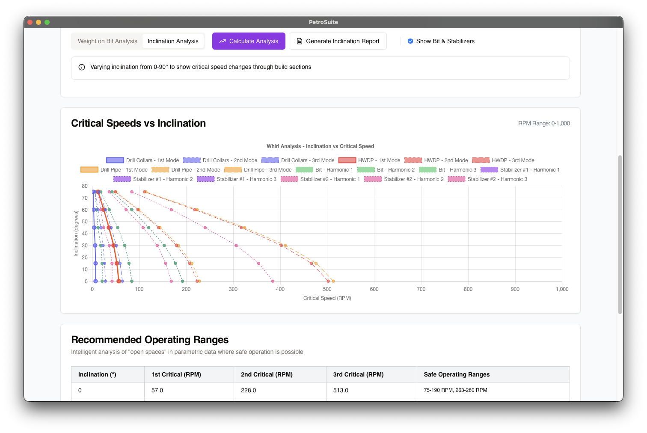Click the 'RPM Range: 0-1,000' label
Image resolution: width=647 pixels, height=433 pixels.
(544, 123)
